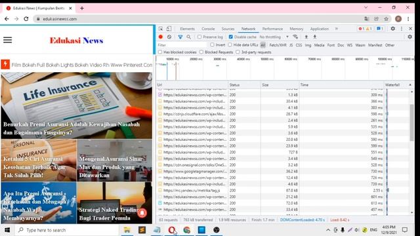
Task: Open the network search magnifier
Action: pos(188,37)
